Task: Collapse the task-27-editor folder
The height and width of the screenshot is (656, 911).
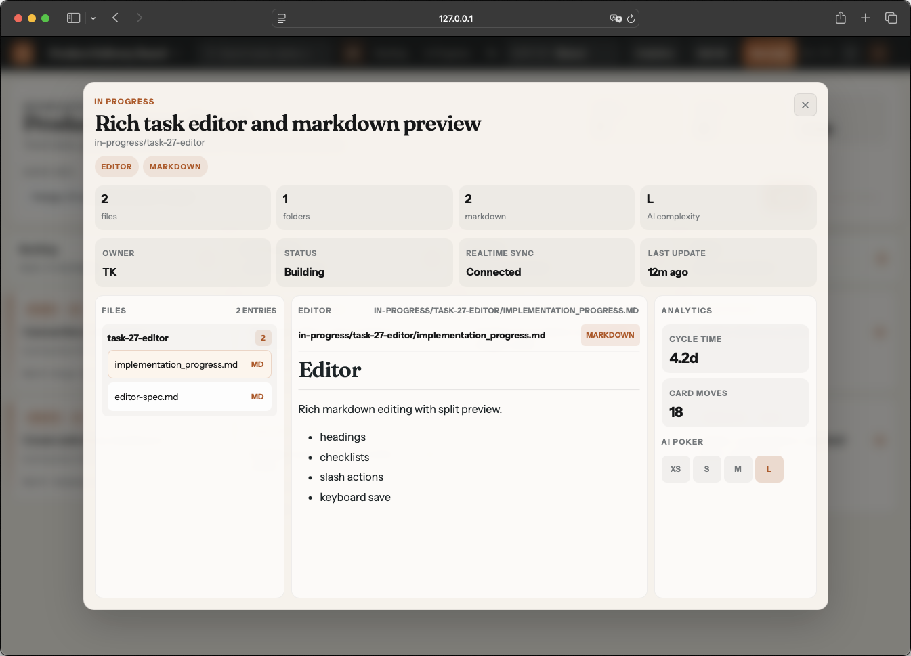Action: point(138,338)
